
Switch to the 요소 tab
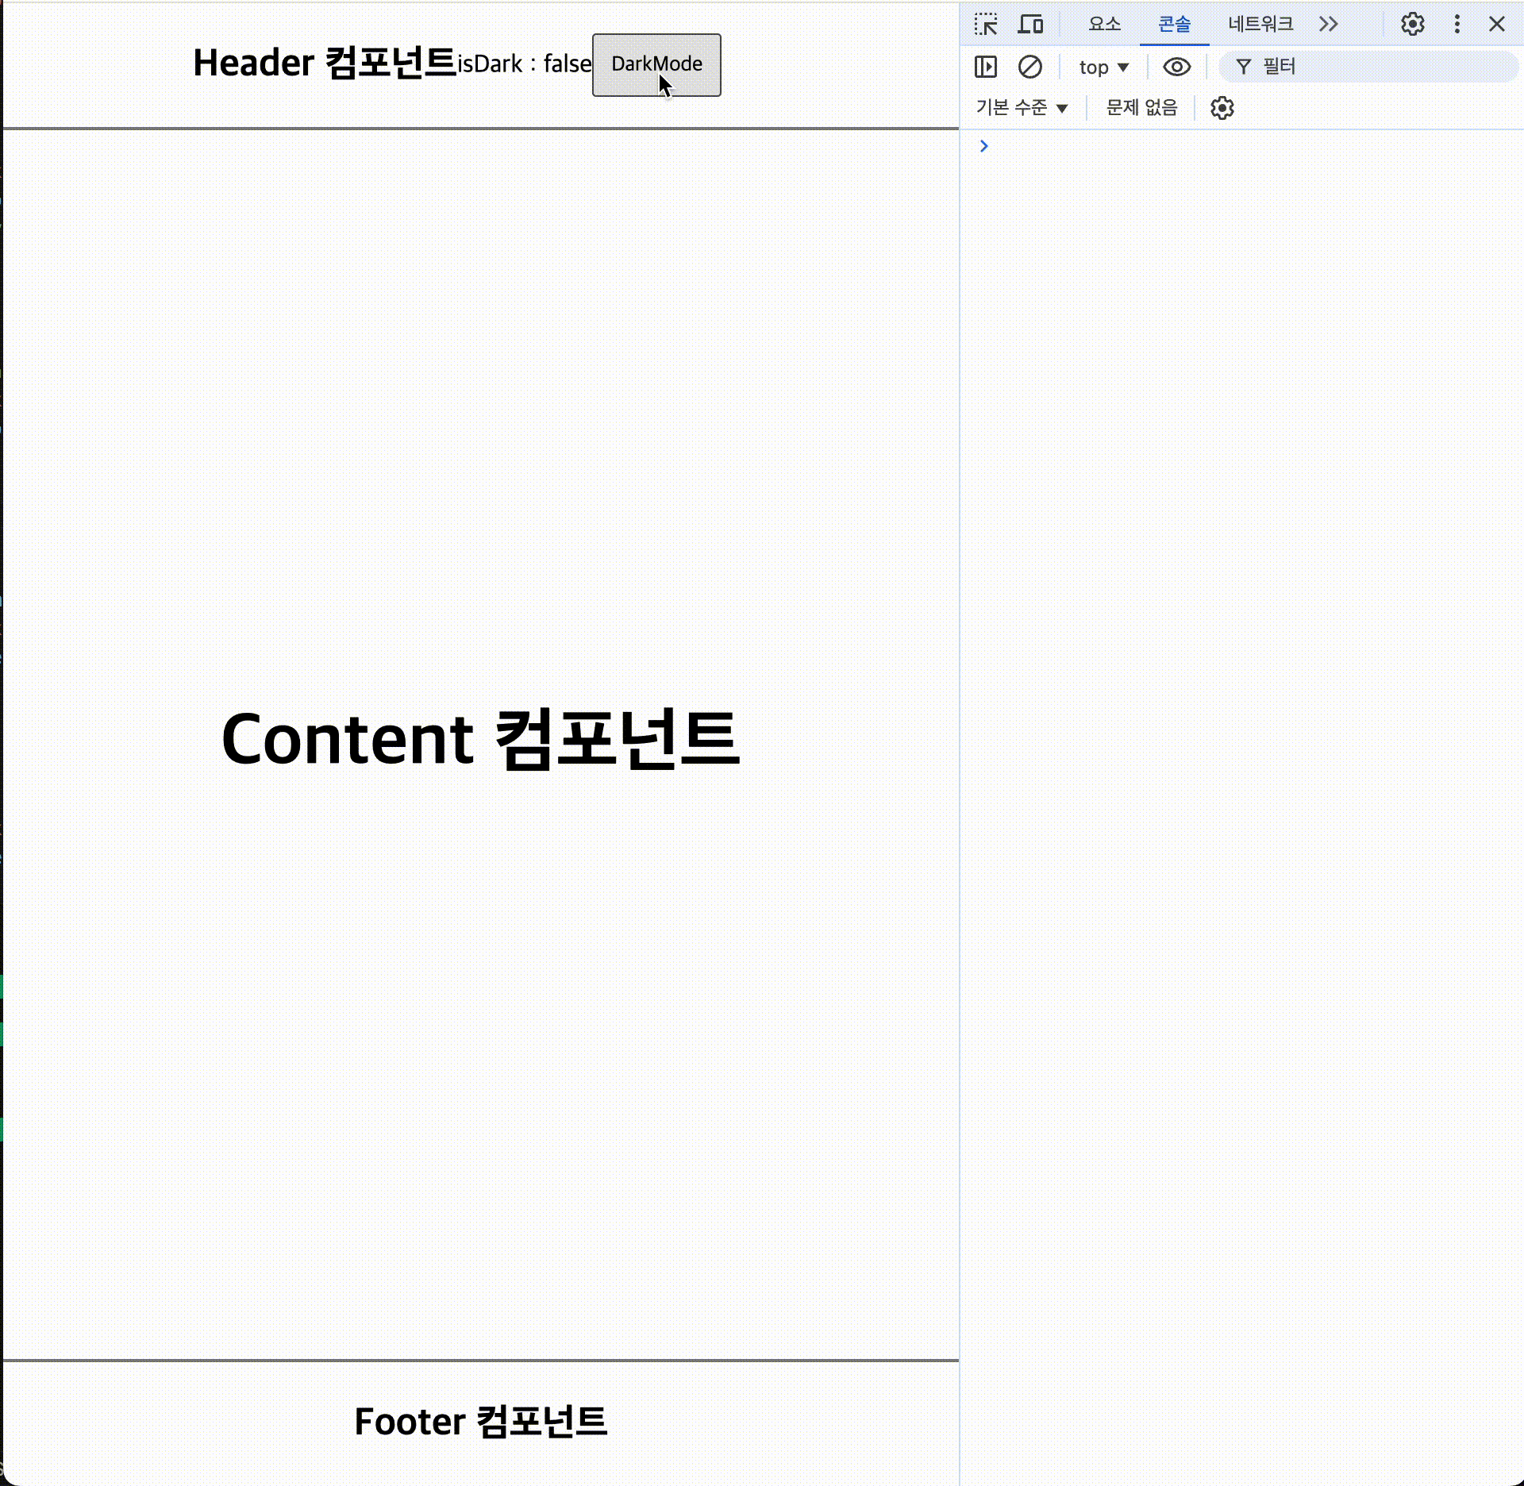pos(1104,25)
